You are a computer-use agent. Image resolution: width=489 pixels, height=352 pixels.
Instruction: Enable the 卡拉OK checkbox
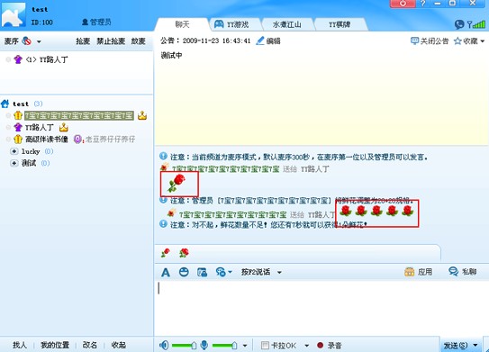[265, 345]
